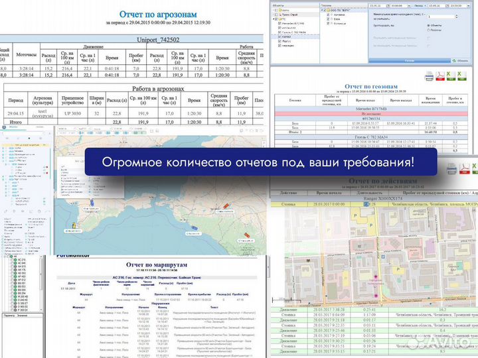The height and width of the screenshot is (358, 478).
Task: Click Значение column header in routes window
Action: point(23,316)
